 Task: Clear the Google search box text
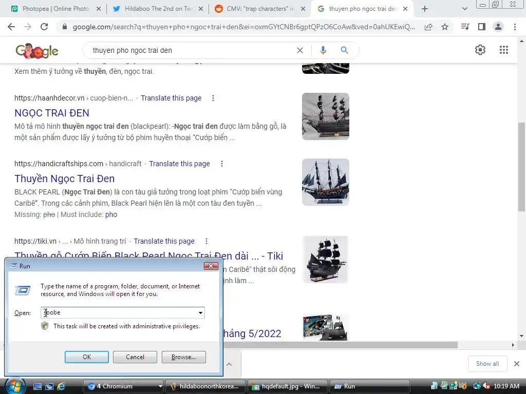(x=300, y=50)
